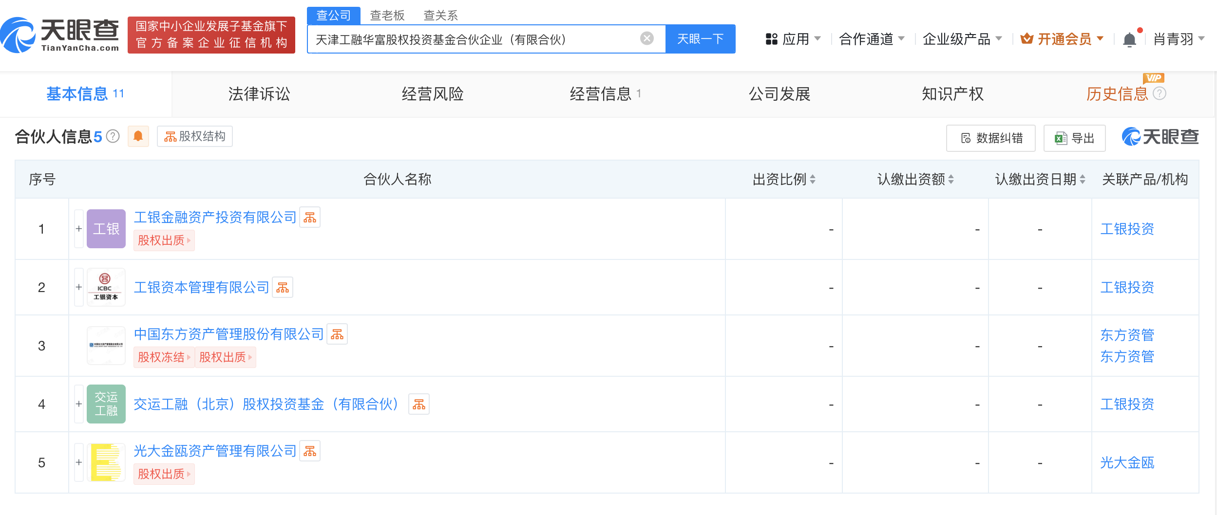Open equity structure icon for 工银资本管理有限公司
Image resolution: width=1217 pixels, height=515 pixels.
pyautogui.click(x=283, y=288)
